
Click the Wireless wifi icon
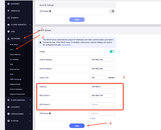click(8, 11)
